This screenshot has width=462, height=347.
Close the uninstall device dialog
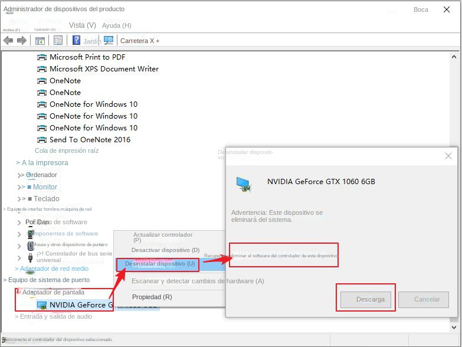448,156
